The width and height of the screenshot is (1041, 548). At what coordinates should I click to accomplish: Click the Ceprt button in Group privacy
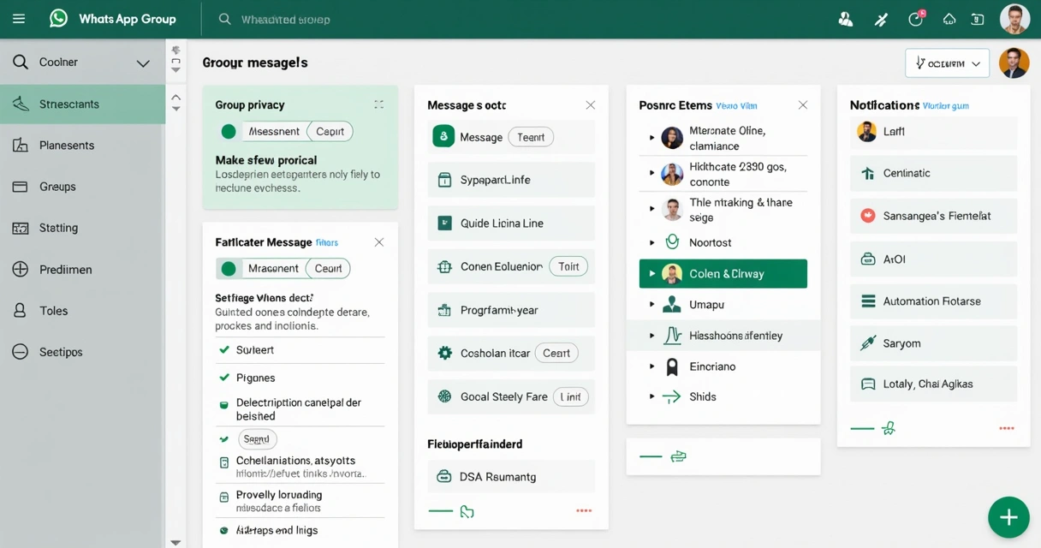tap(330, 132)
